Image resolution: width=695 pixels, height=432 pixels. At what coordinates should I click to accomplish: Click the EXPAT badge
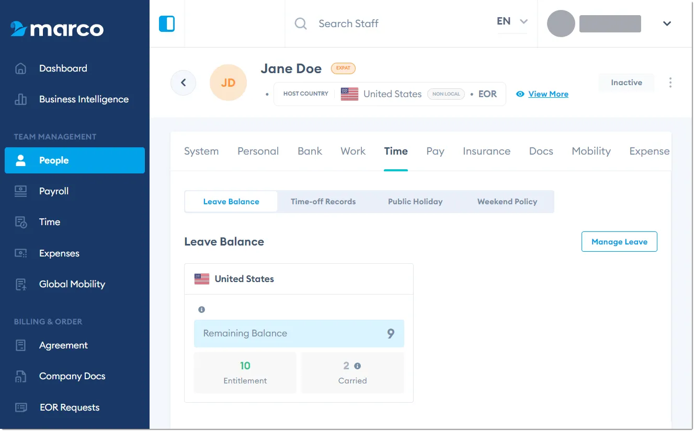(x=343, y=68)
